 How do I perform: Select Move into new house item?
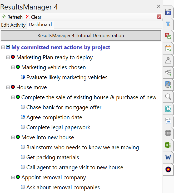[x=48, y=137]
